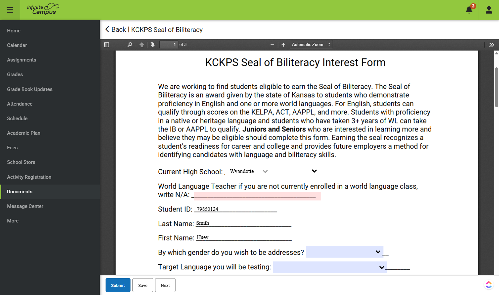Click the blue Submit button
Image resolution: width=499 pixels, height=295 pixels.
coord(118,285)
